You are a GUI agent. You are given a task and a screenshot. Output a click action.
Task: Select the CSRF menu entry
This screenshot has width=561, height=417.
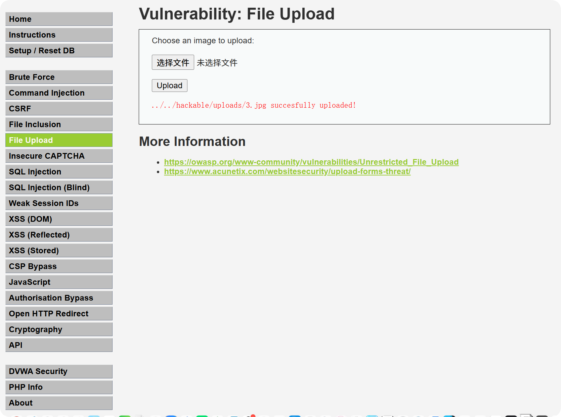click(x=59, y=109)
